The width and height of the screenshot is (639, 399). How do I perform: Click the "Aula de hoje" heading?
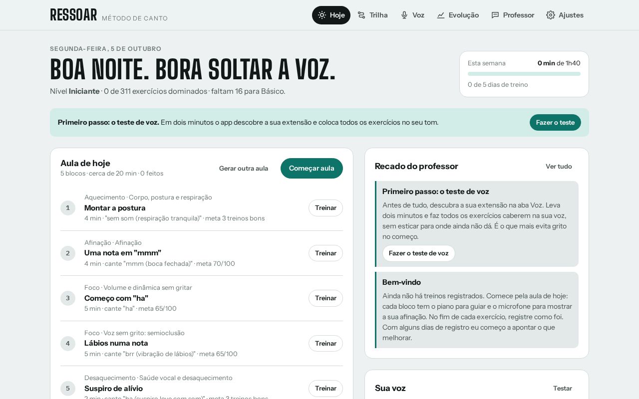(x=85, y=163)
